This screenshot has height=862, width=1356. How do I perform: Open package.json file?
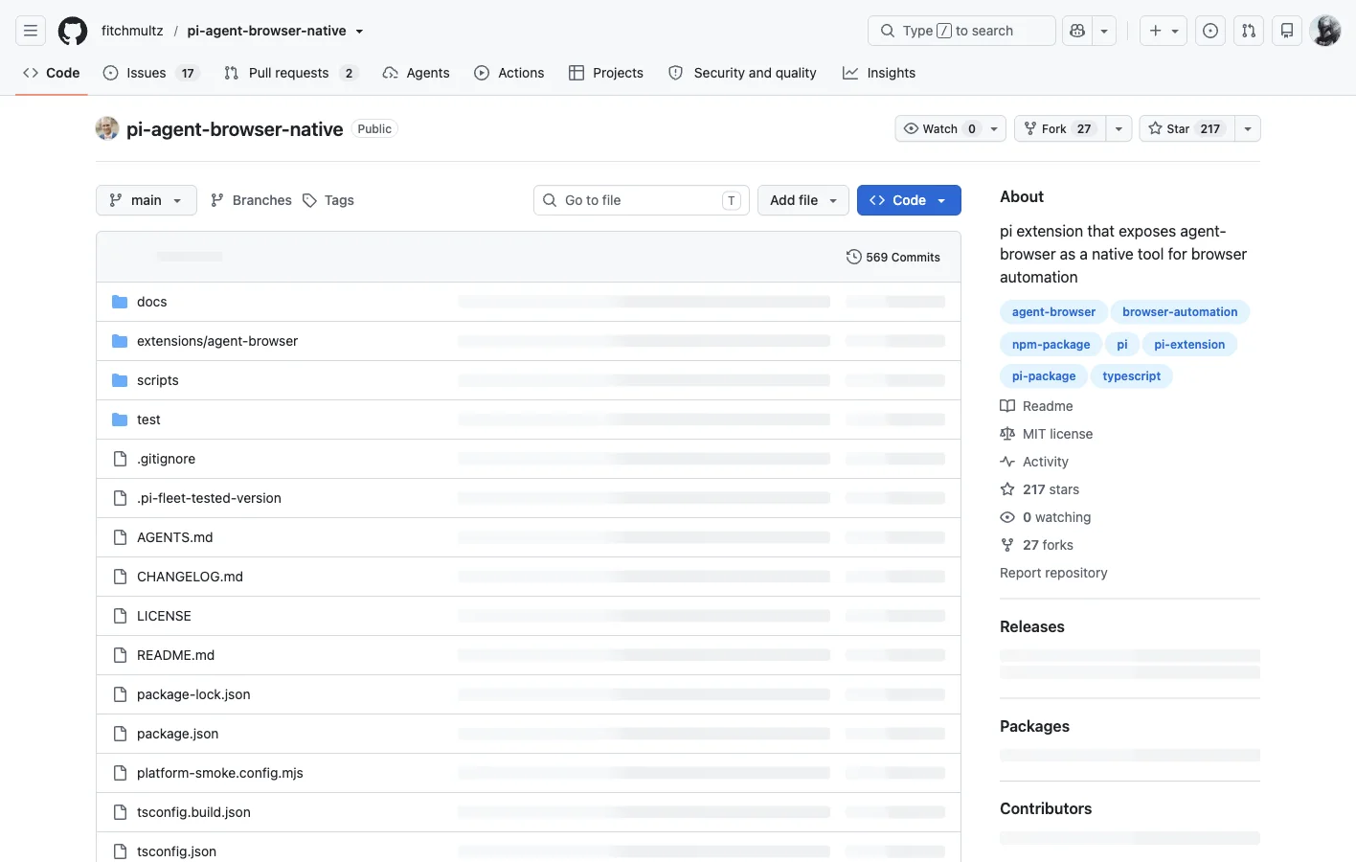[177, 734]
